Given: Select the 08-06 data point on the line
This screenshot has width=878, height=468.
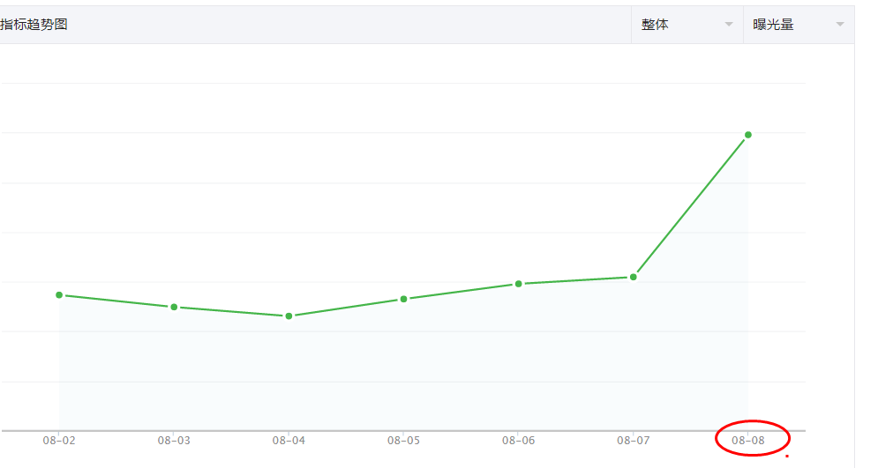Looking at the screenshot, I should pos(518,284).
